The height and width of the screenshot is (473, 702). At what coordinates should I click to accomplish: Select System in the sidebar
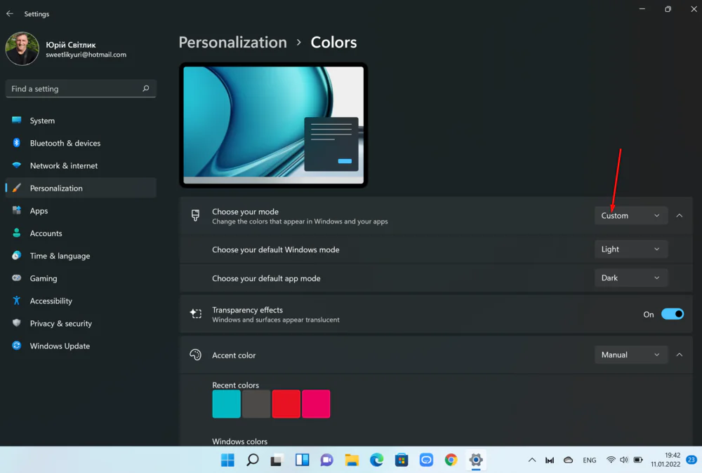42,121
